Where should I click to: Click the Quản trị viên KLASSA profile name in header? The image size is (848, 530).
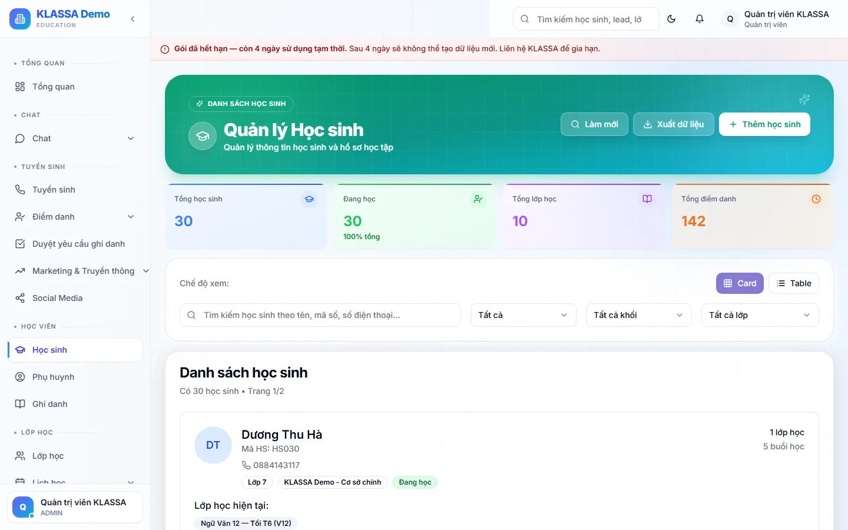(x=786, y=14)
